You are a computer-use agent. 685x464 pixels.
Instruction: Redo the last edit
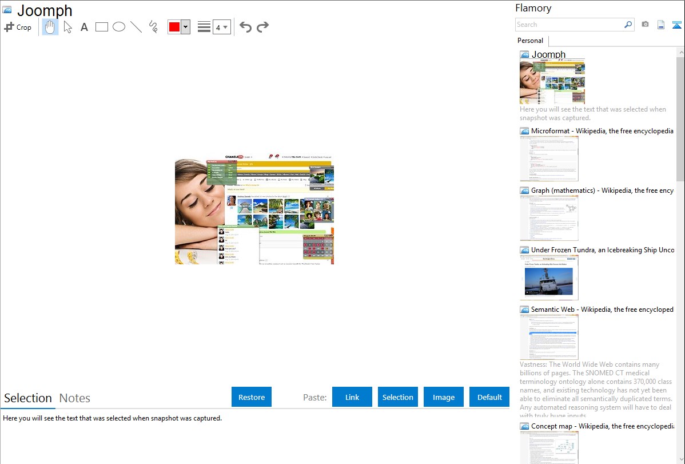click(x=262, y=27)
